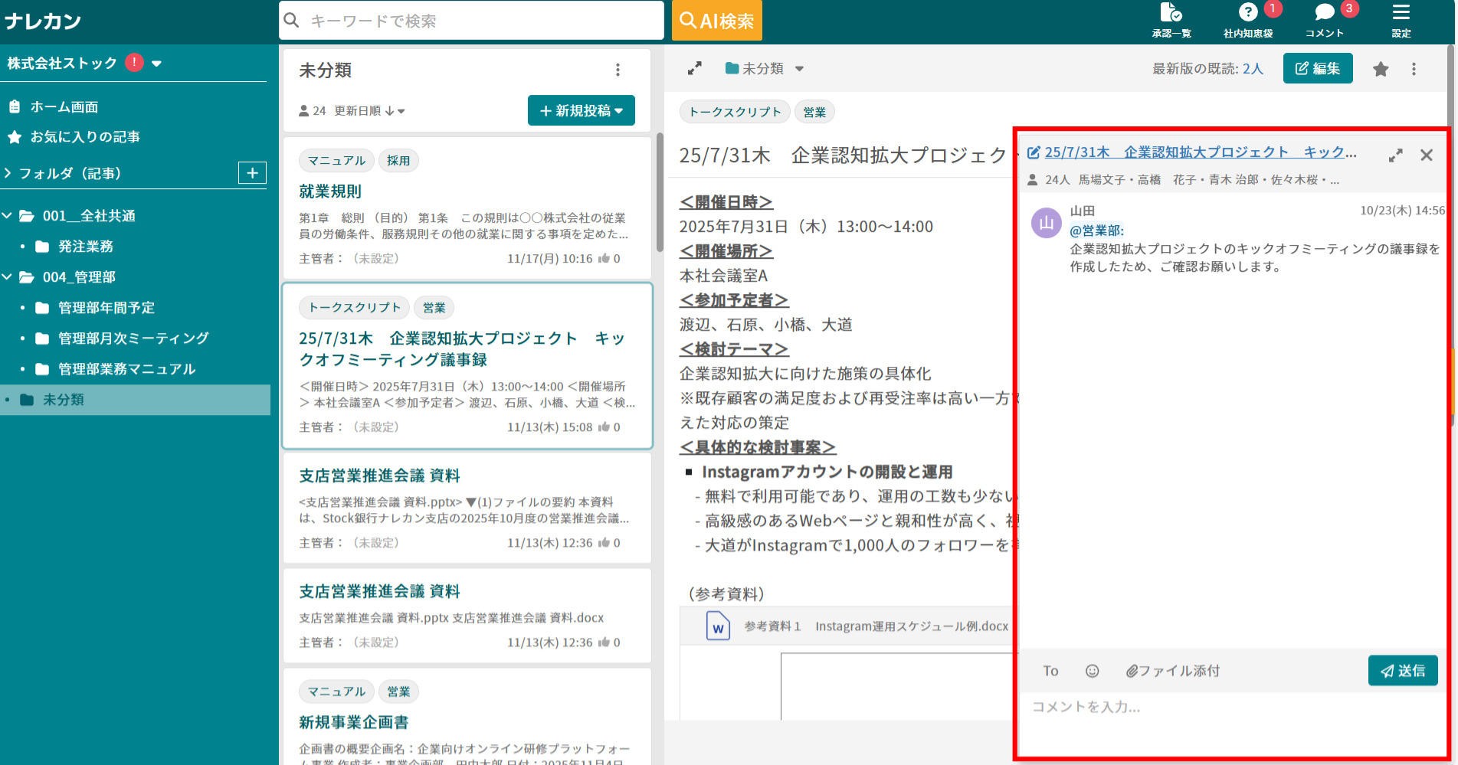Open the 株式会社ストック company dropdown
Viewport: 1458px width, 765px height.
click(x=156, y=63)
